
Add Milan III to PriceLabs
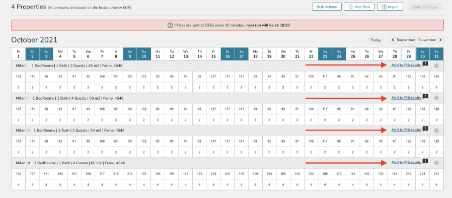click(x=406, y=130)
